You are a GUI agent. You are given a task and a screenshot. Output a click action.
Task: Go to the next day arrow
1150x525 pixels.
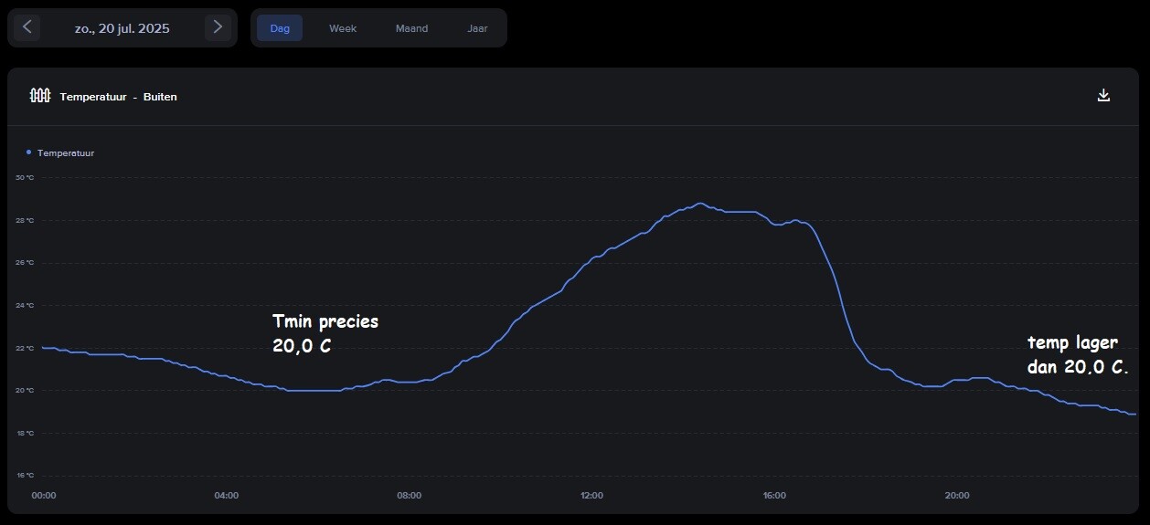[218, 27]
